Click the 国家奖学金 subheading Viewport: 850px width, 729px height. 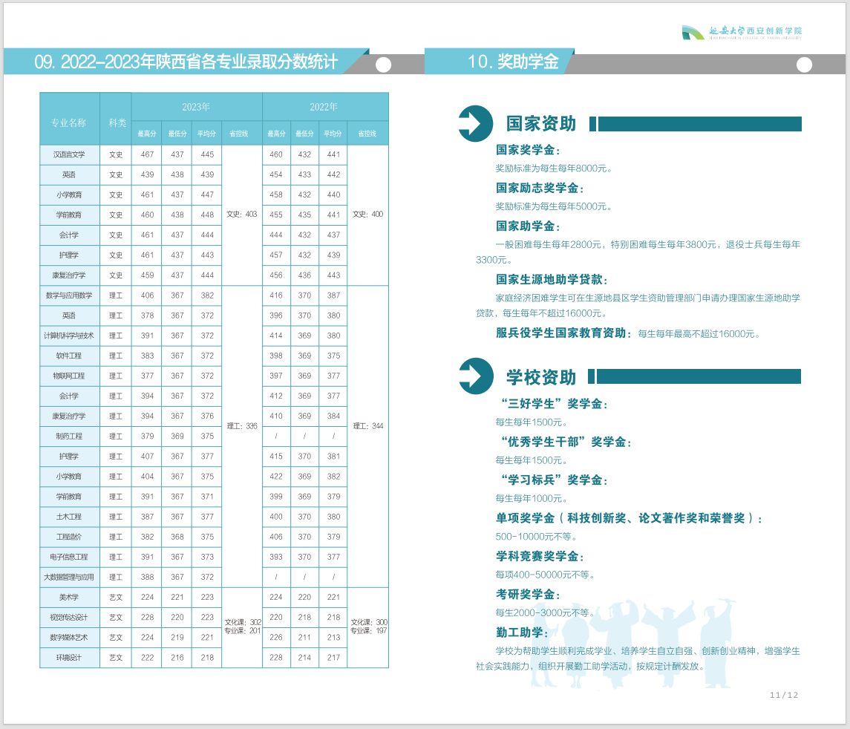click(528, 150)
